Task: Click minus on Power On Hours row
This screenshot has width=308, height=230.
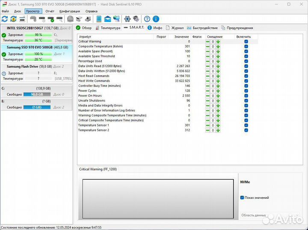Action: click(x=207, y=96)
